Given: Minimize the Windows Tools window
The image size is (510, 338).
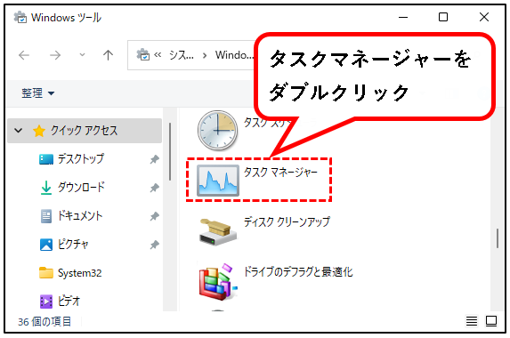Looking at the screenshot, I should pos(403,17).
